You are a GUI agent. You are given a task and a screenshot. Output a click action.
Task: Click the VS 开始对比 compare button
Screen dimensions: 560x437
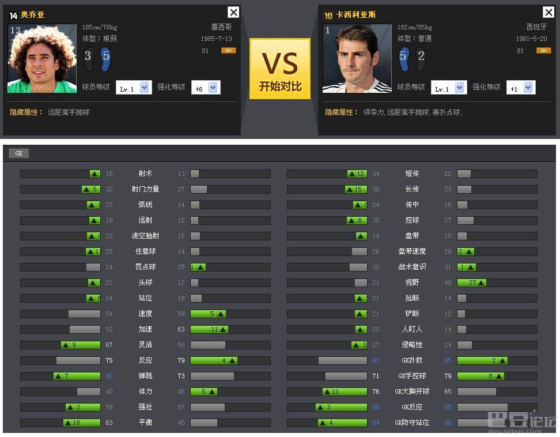(x=279, y=69)
